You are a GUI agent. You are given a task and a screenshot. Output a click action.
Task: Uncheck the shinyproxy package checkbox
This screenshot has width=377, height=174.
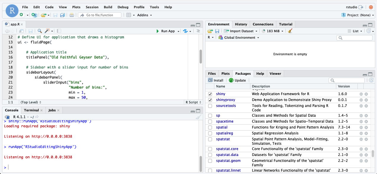(210, 100)
